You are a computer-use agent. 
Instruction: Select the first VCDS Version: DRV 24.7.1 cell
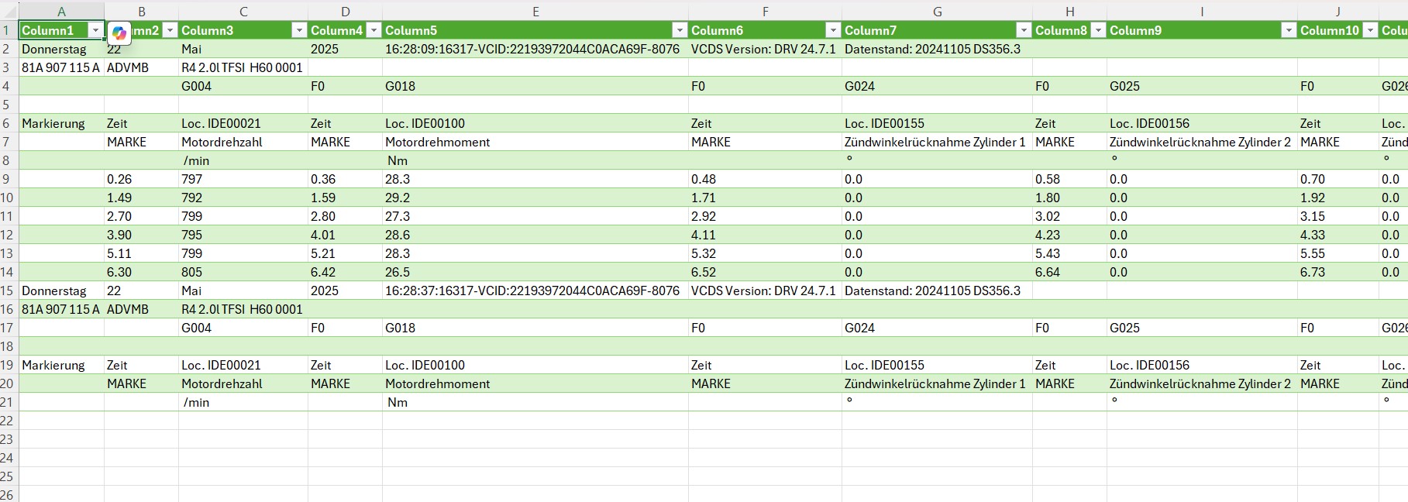click(x=764, y=49)
